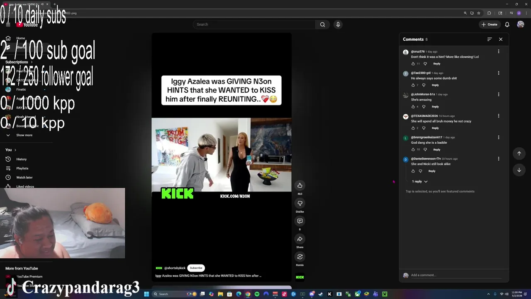Open options menu for @brentgroenhuizen617's comment
This screenshot has width=531, height=299.
(499, 137)
